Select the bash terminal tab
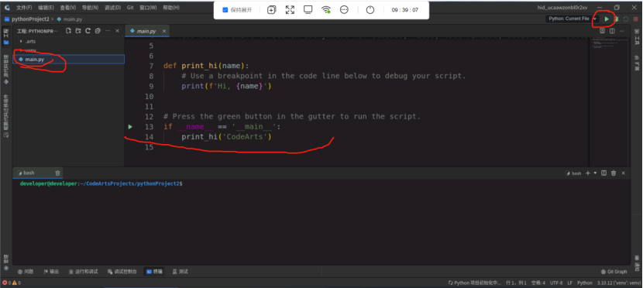 (37, 173)
